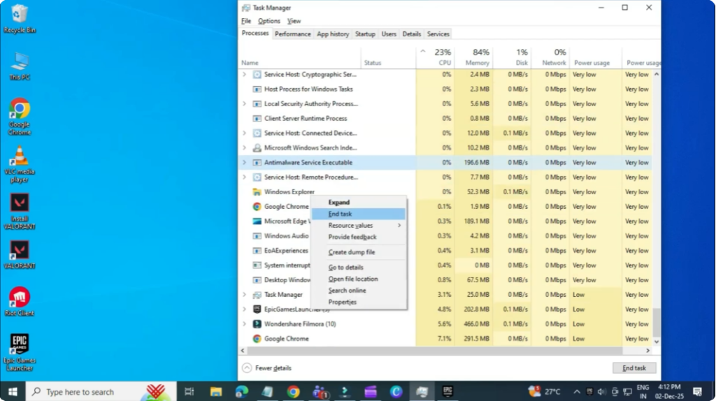Click the Microsoft Edge process icon
716x401 pixels.
[x=257, y=221]
